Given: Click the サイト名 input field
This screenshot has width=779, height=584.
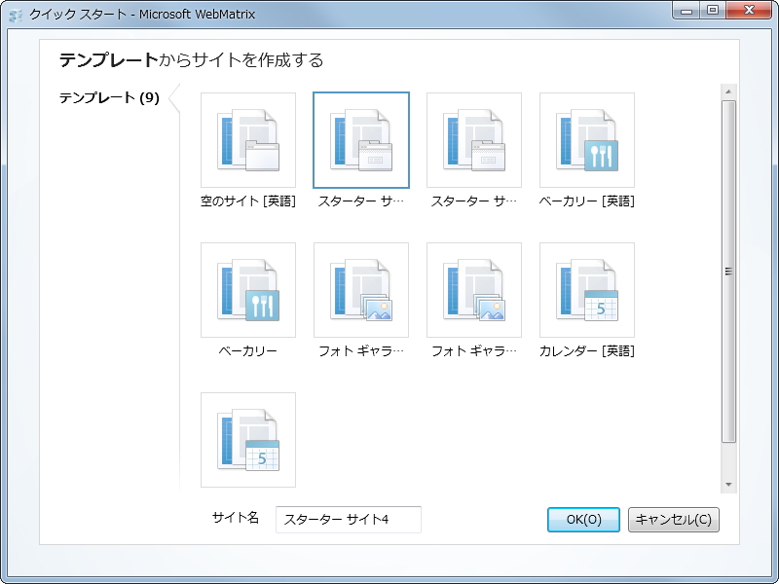Looking at the screenshot, I should [x=349, y=520].
